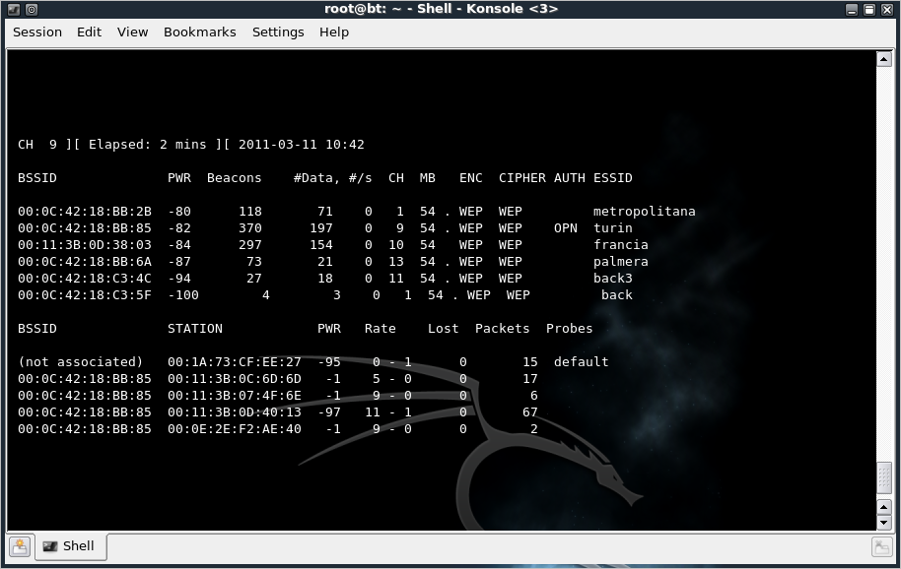Screen dimensions: 901x569
Task: Open the Help menu
Action: 334,32
